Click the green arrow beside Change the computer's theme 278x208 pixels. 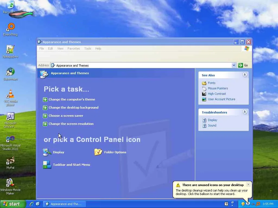coord(45,100)
